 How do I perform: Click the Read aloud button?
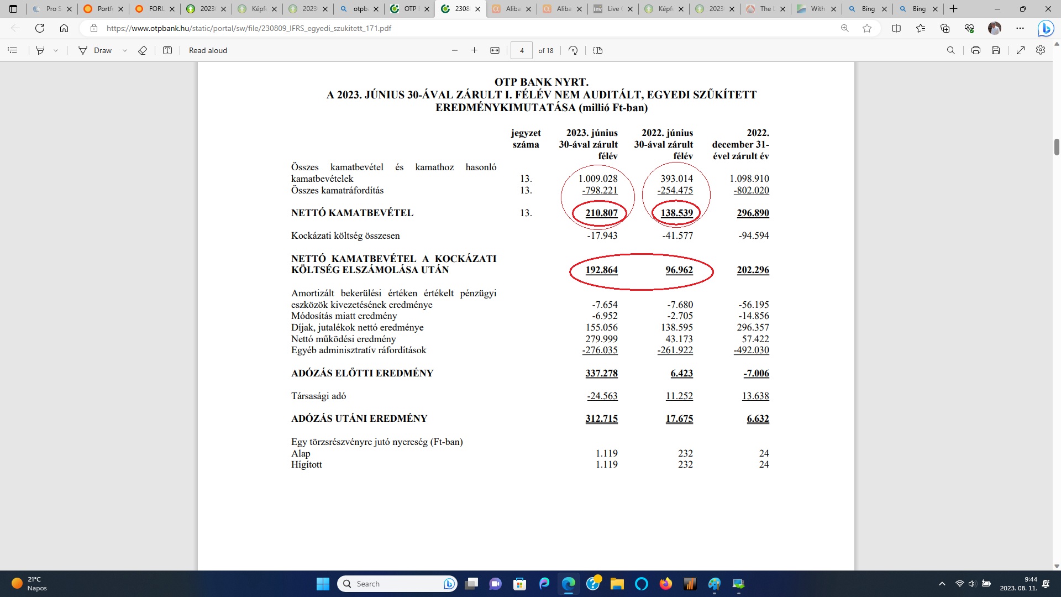point(208,50)
